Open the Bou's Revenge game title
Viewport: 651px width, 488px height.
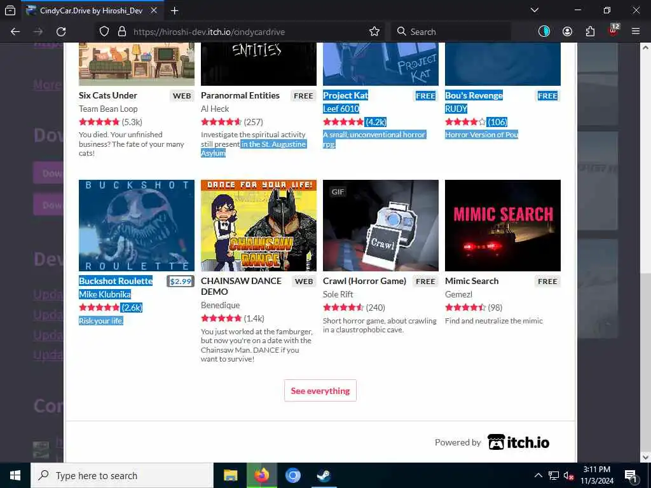[474, 95]
